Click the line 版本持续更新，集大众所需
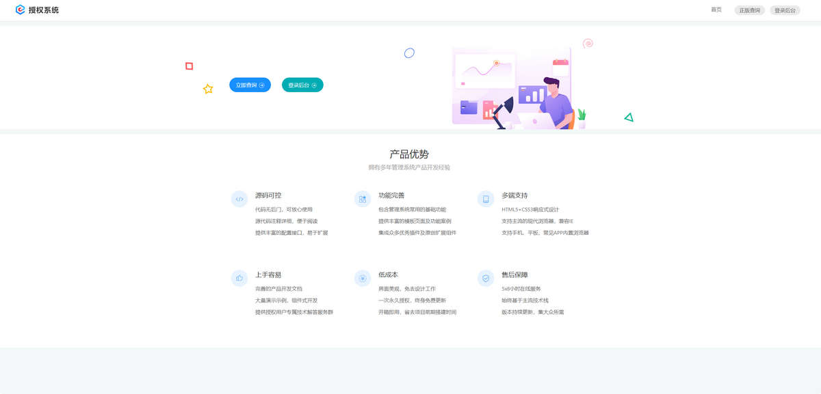This screenshot has width=821, height=394. click(x=533, y=312)
